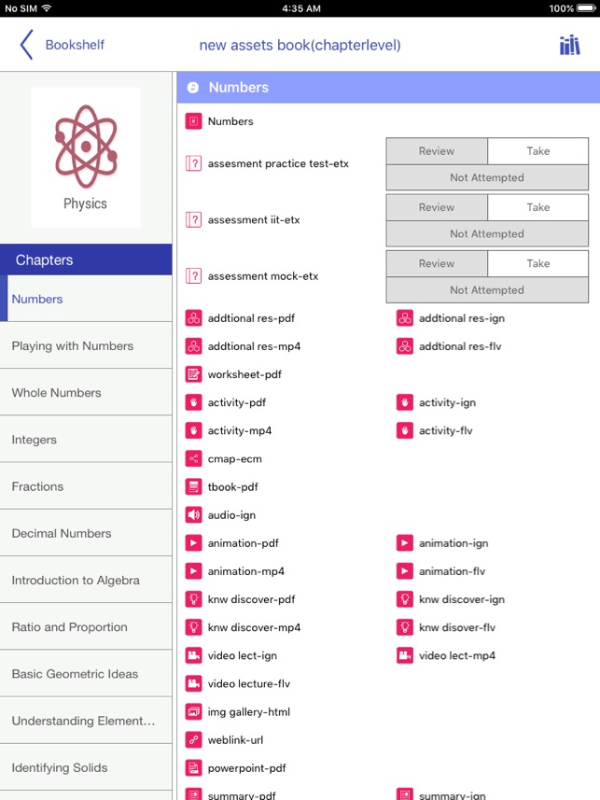The height and width of the screenshot is (800, 600).
Task: Open the animation-mp4 play icon
Action: pos(193,571)
